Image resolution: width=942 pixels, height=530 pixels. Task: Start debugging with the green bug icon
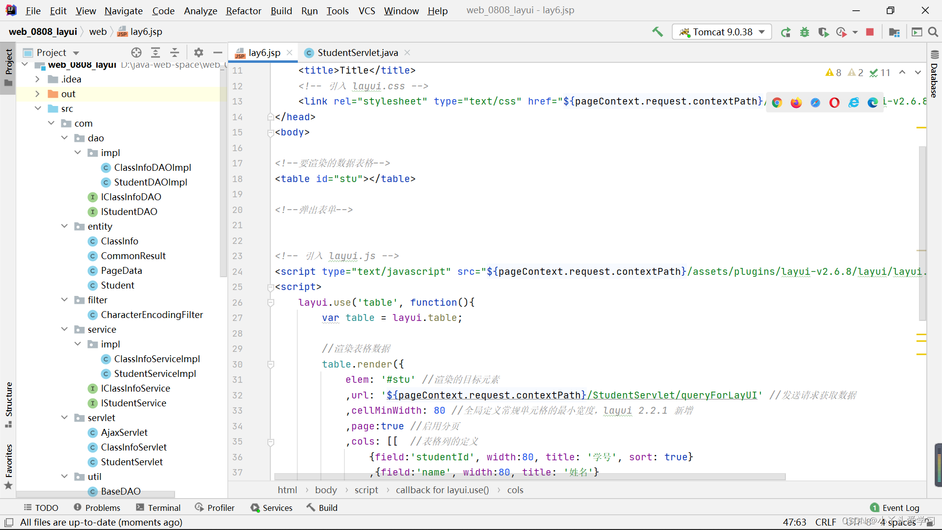point(805,32)
